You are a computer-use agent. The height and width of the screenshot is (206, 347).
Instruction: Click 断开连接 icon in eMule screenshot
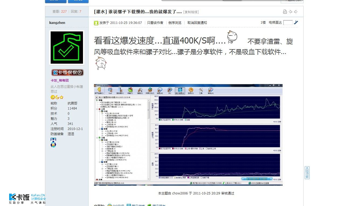click(x=99, y=91)
